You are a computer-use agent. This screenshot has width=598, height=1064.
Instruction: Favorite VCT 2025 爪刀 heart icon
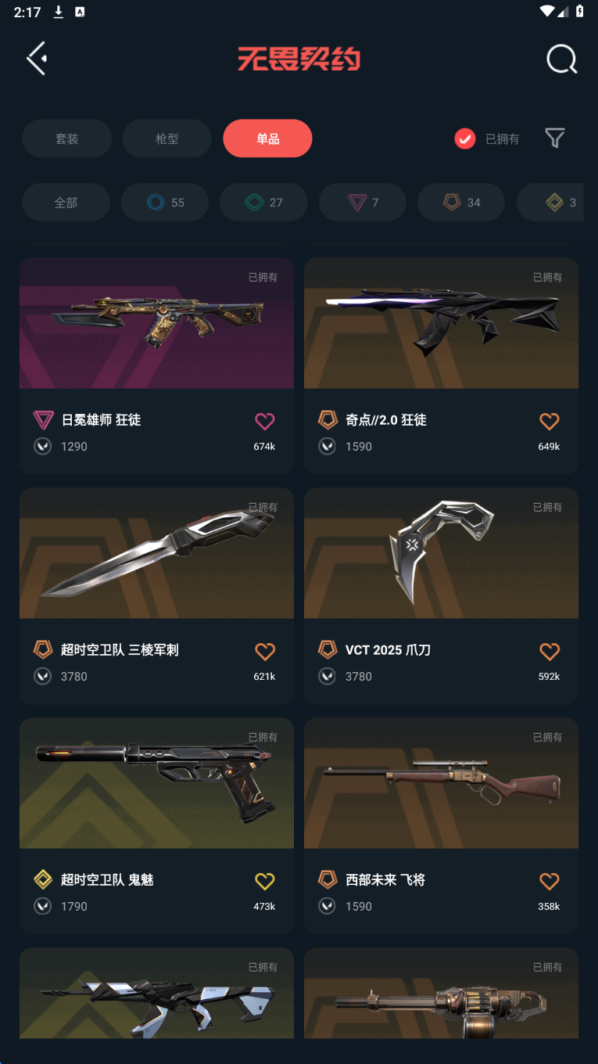(x=550, y=651)
